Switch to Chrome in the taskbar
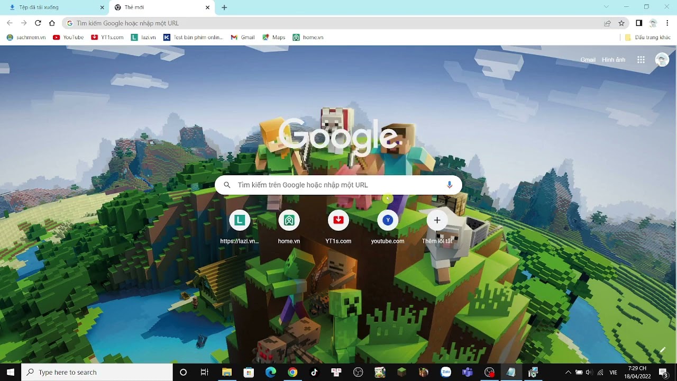The height and width of the screenshot is (381, 677). [292, 372]
